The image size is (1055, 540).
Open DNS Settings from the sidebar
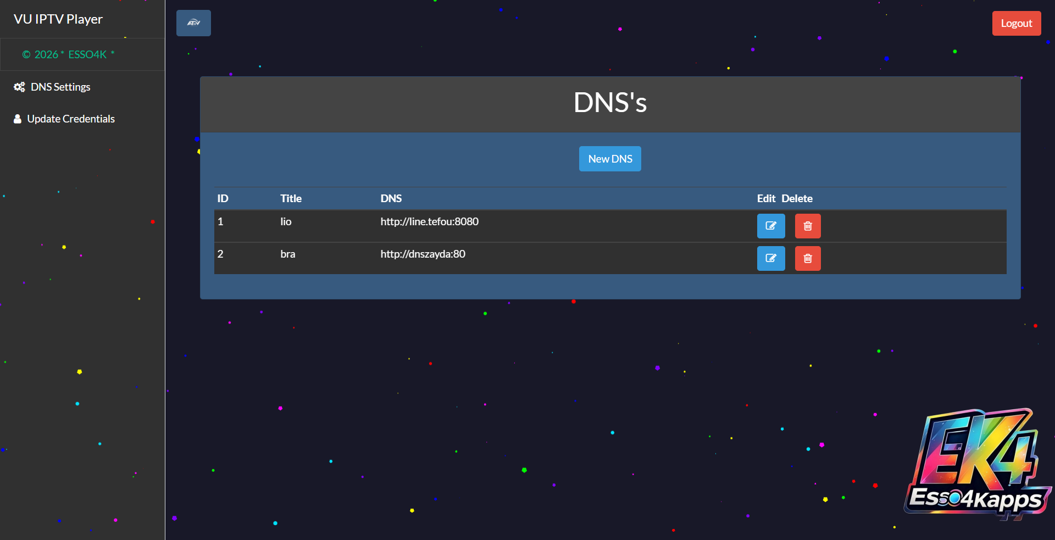click(60, 87)
